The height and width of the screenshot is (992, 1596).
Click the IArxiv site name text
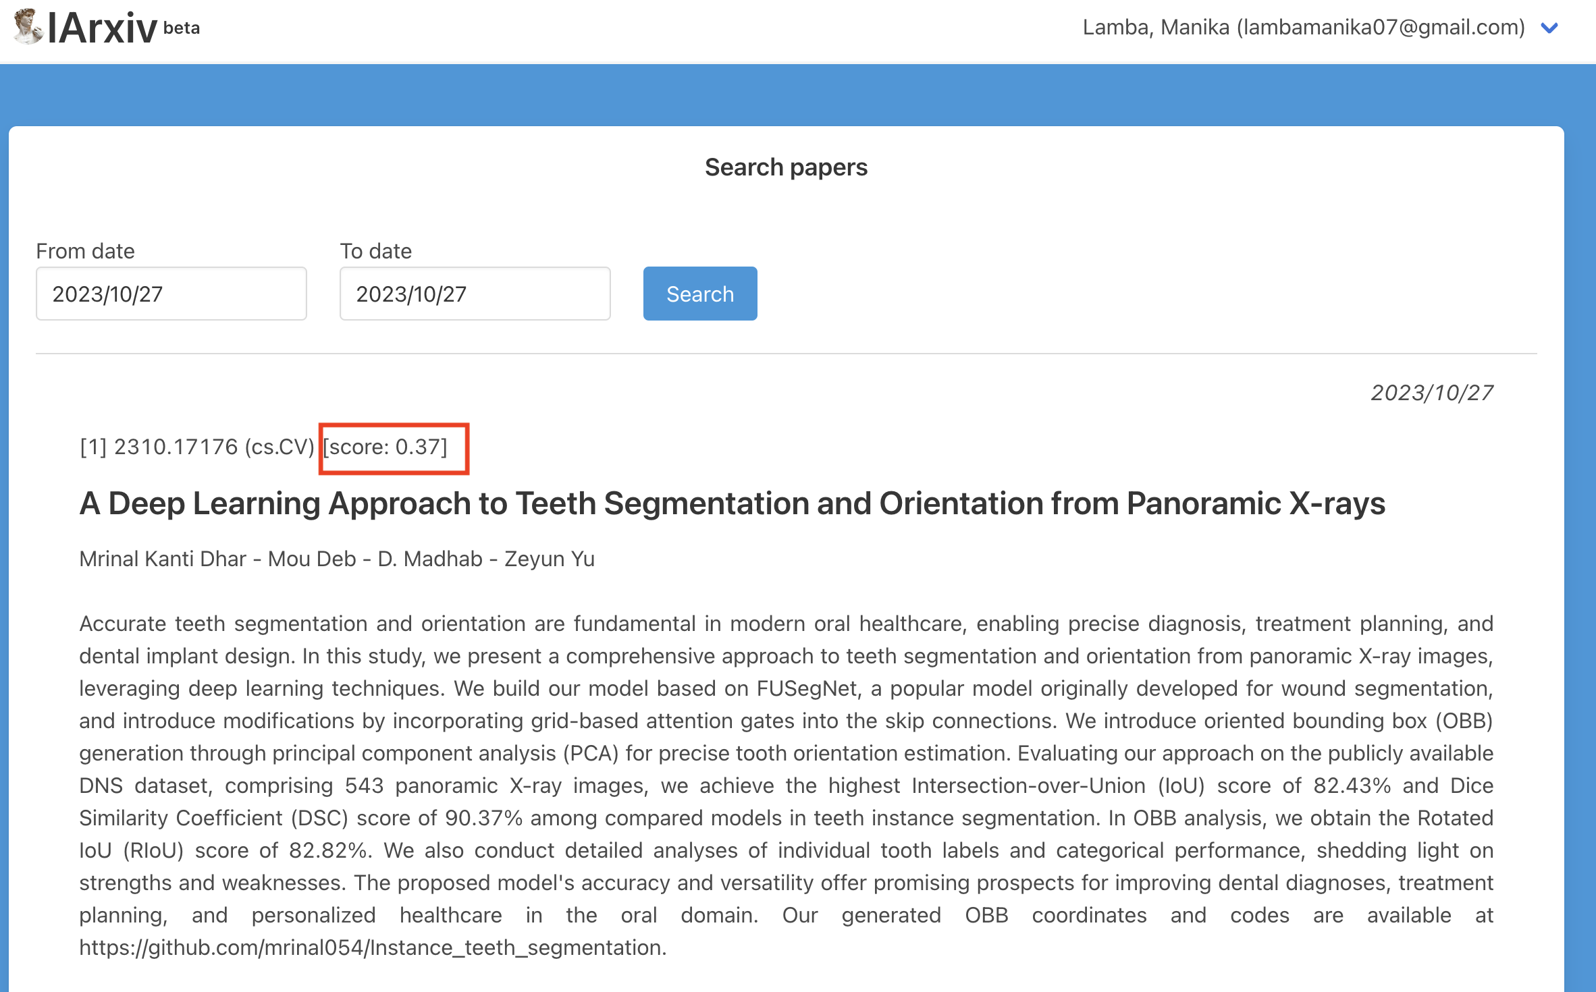click(x=102, y=28)
